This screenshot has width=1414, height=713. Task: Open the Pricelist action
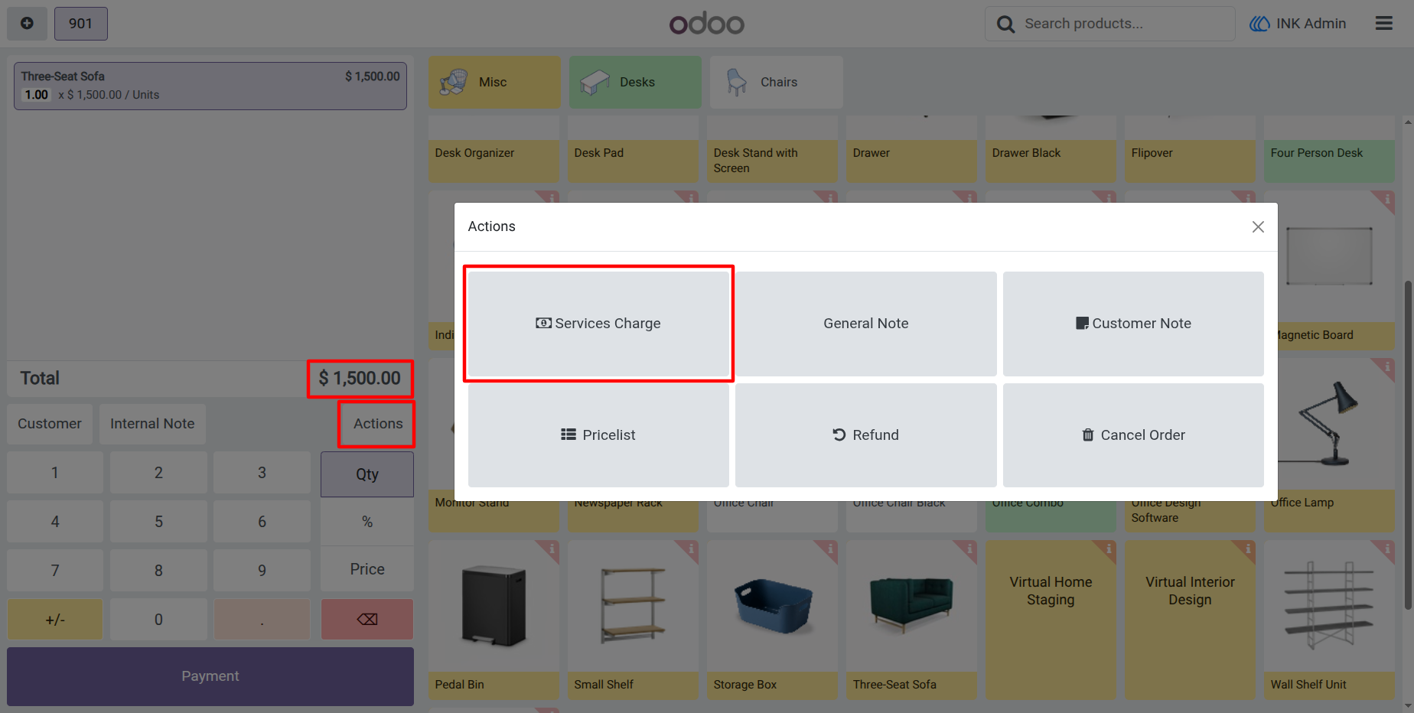point(598,435)
